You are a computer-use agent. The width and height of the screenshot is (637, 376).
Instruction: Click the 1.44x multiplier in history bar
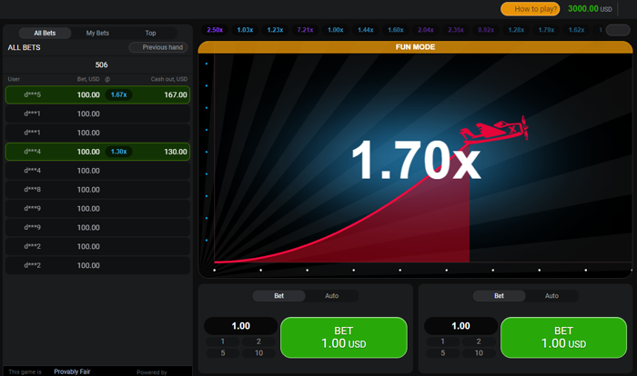365,30
